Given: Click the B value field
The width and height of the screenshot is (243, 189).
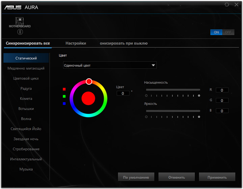Looking at the screenshot, I should [x=222, y=111].
